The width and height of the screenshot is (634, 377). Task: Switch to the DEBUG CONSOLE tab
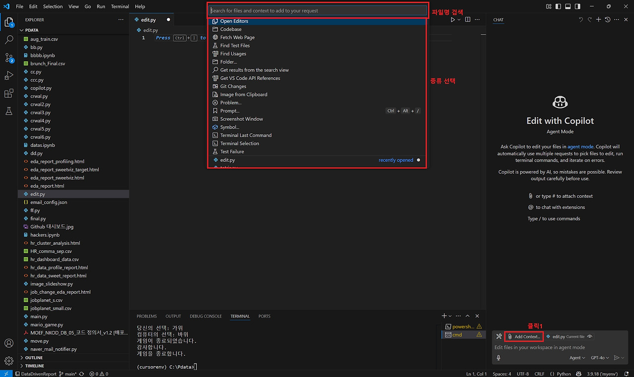[x=206, y=316]
